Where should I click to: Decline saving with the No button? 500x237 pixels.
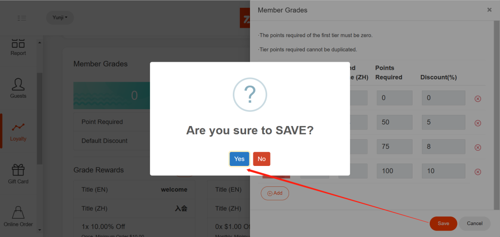point(262,159)
